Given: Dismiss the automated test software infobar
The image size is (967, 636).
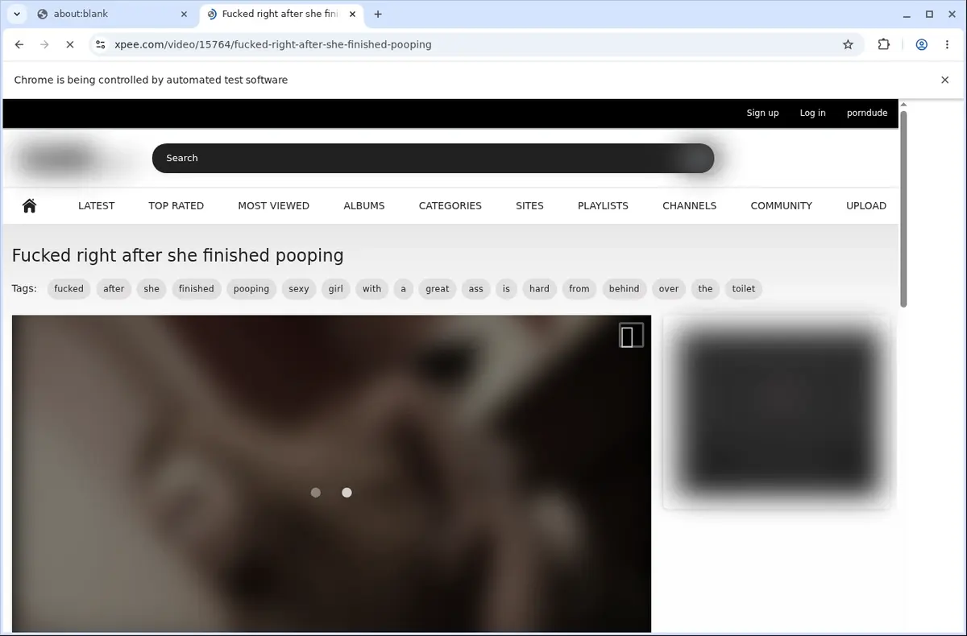Looking at the screenshot, I should click(x=944, y=80).
